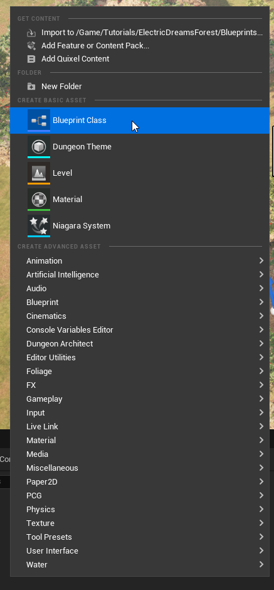
Task: Open the User Interface category
Action: tap(140, 550)
